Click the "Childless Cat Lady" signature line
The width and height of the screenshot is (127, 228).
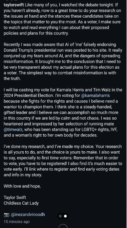click(21, 203)
